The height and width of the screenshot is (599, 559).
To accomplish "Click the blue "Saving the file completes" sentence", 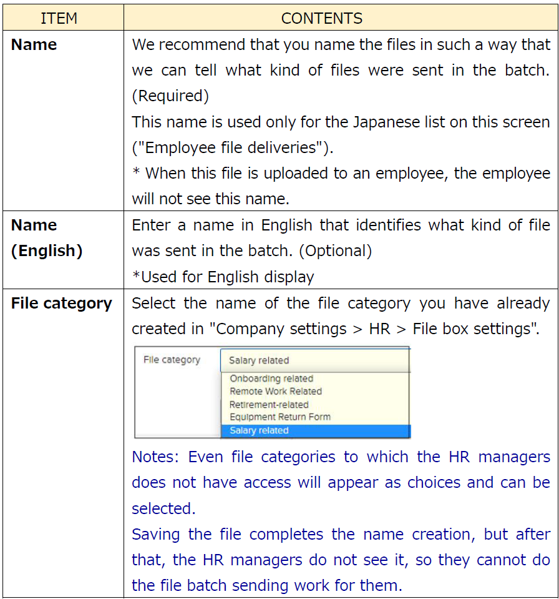I will [x=341, y=535].
